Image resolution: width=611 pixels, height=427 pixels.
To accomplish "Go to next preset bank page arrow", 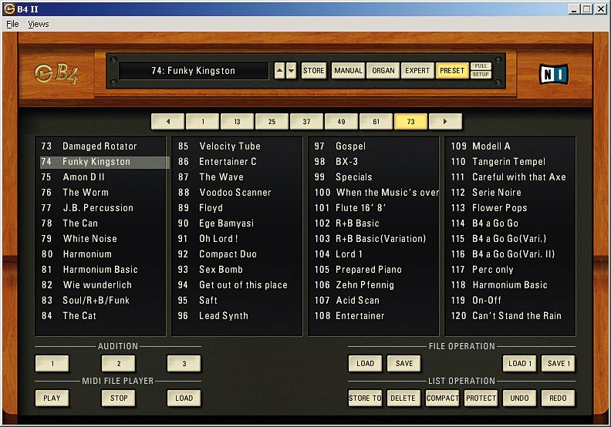I will click(x=445, y=122).
